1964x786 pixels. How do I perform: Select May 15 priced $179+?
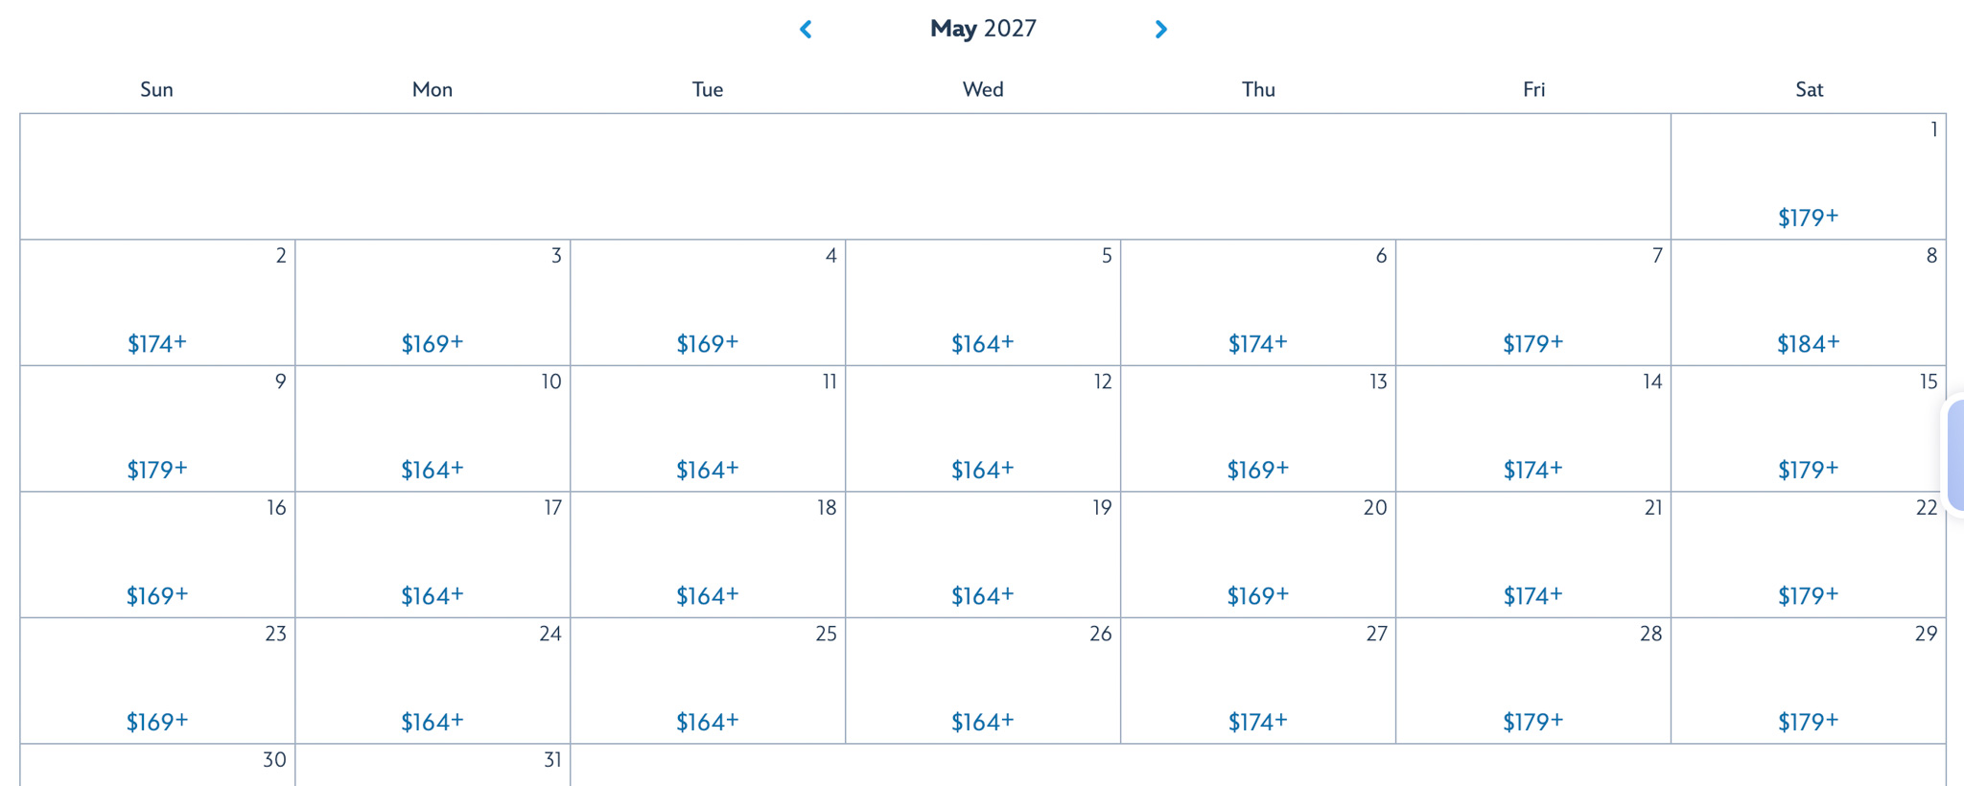(x=1808, y=429)
